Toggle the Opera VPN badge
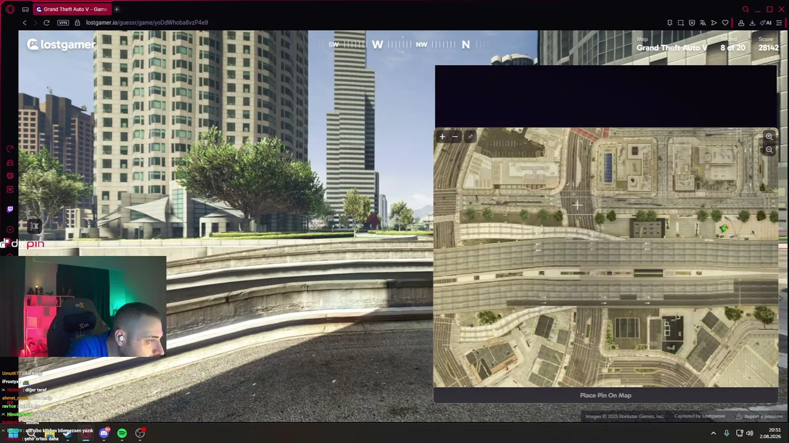This screenshot has height=443, width=789. coord(63,23)
